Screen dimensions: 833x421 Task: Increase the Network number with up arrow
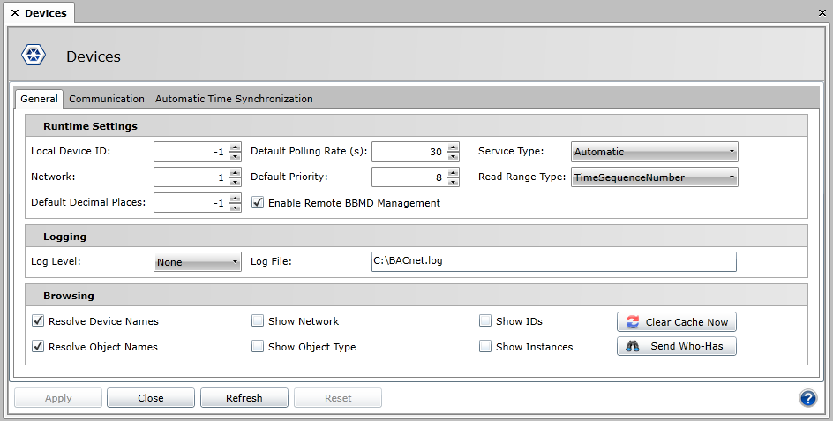click(235, 173)
